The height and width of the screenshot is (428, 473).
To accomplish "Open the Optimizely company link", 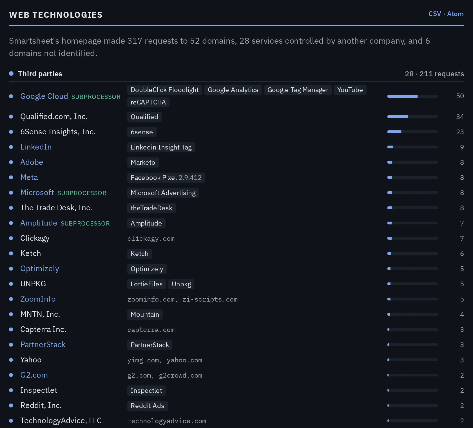I will pos(40,269).
